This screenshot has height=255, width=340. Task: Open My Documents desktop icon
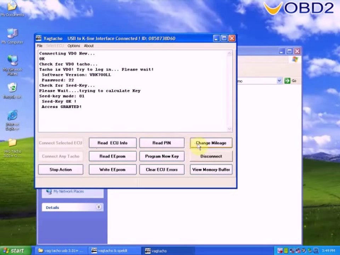point(12,8)
